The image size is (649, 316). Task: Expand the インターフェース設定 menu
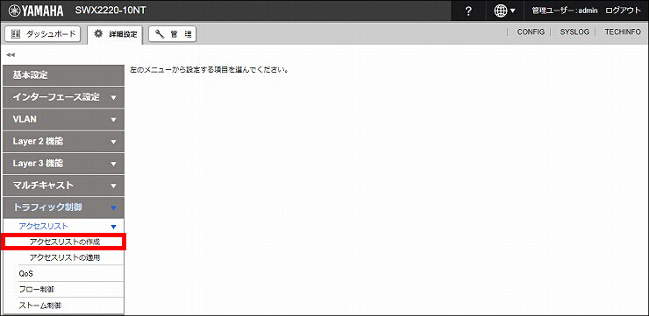(x=63, y=97)
